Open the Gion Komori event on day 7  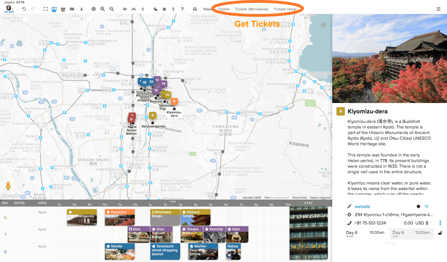click(139, 235)
